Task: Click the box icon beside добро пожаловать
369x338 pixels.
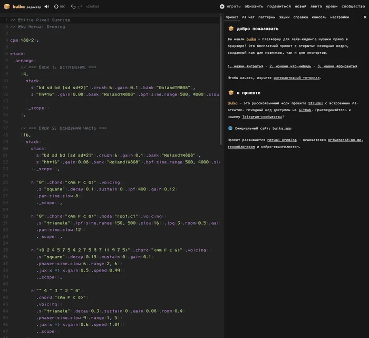Action: click(231, 28)
